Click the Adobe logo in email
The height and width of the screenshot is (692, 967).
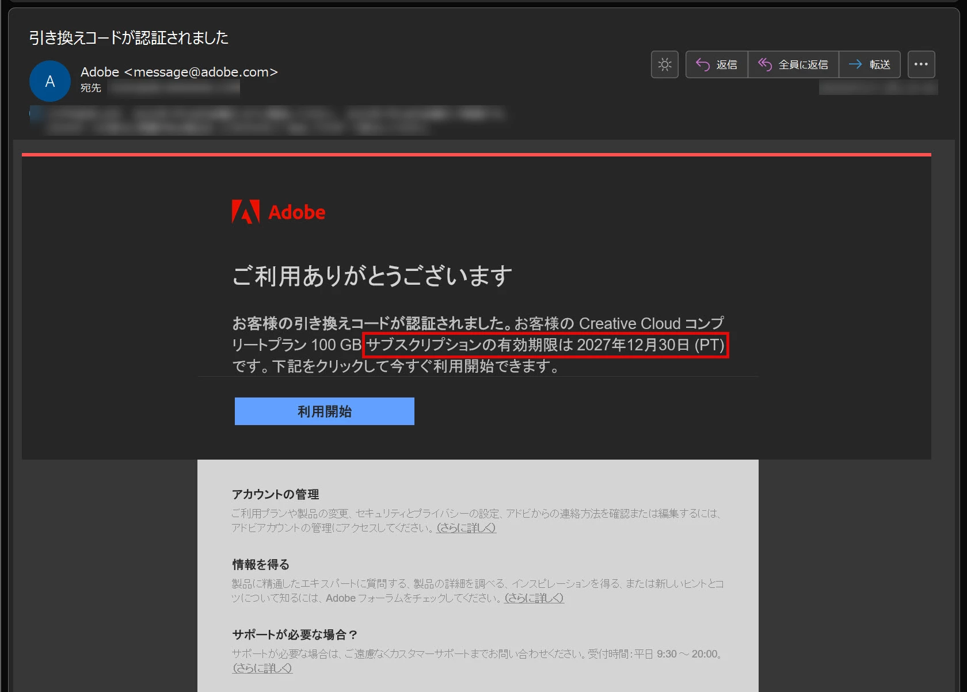279,212
